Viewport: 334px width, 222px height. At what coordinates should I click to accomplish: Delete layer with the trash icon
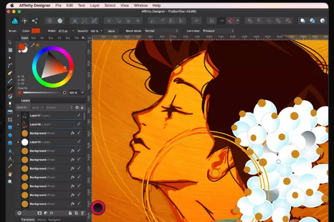pos(83,213)
